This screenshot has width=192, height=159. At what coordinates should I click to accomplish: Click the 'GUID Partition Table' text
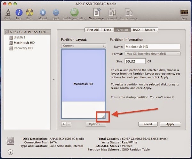coord(136,150)
